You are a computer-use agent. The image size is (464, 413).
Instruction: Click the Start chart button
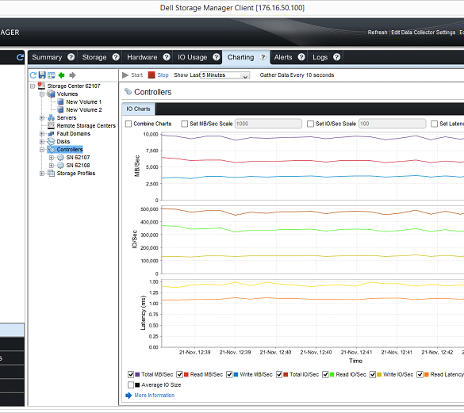132,75
